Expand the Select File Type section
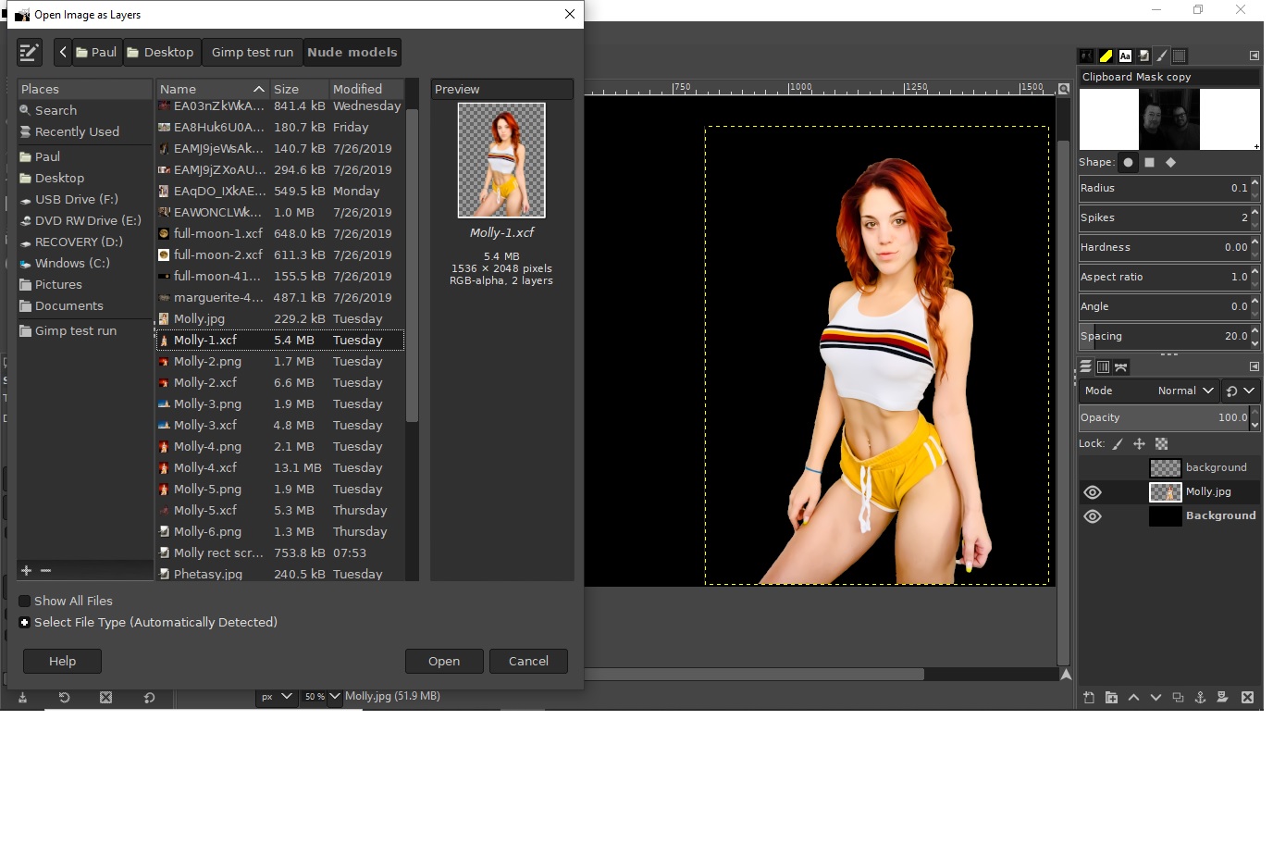The width and height of the screenshot is (1273, 844). [x=25, y=622]
